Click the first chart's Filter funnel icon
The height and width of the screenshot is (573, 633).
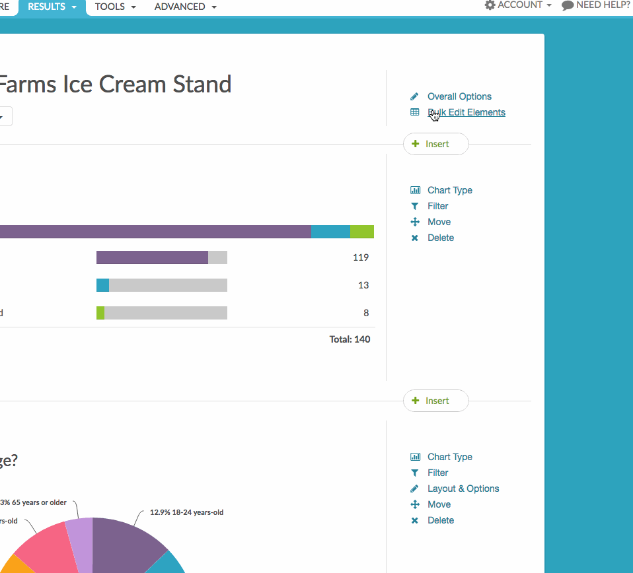click(414, 206)
